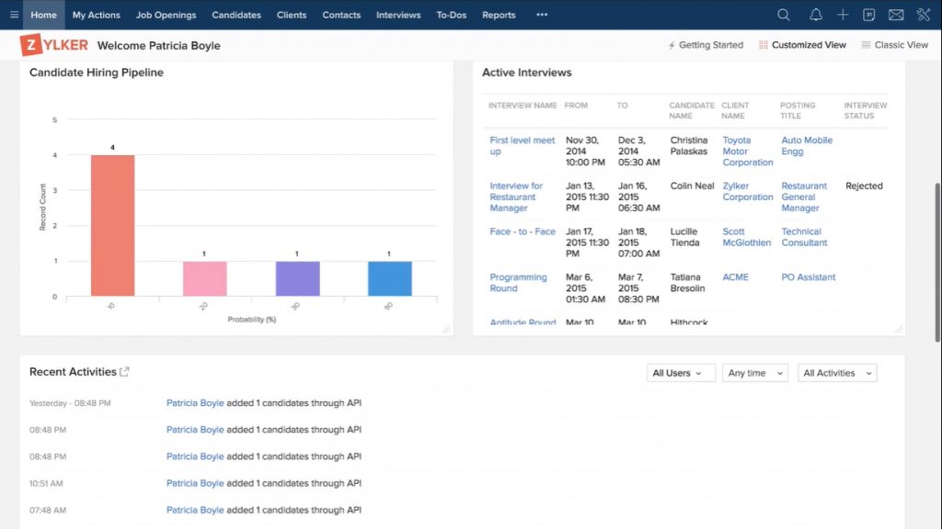
Task: Open the Any time dropdown
Action: point(754,373)
